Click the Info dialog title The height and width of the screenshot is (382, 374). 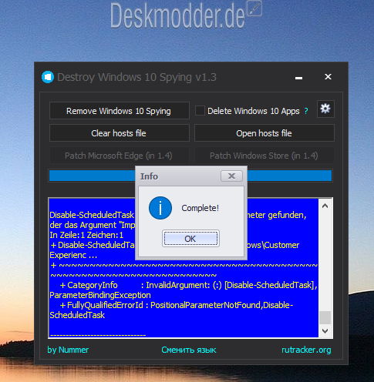pos(149,176)
